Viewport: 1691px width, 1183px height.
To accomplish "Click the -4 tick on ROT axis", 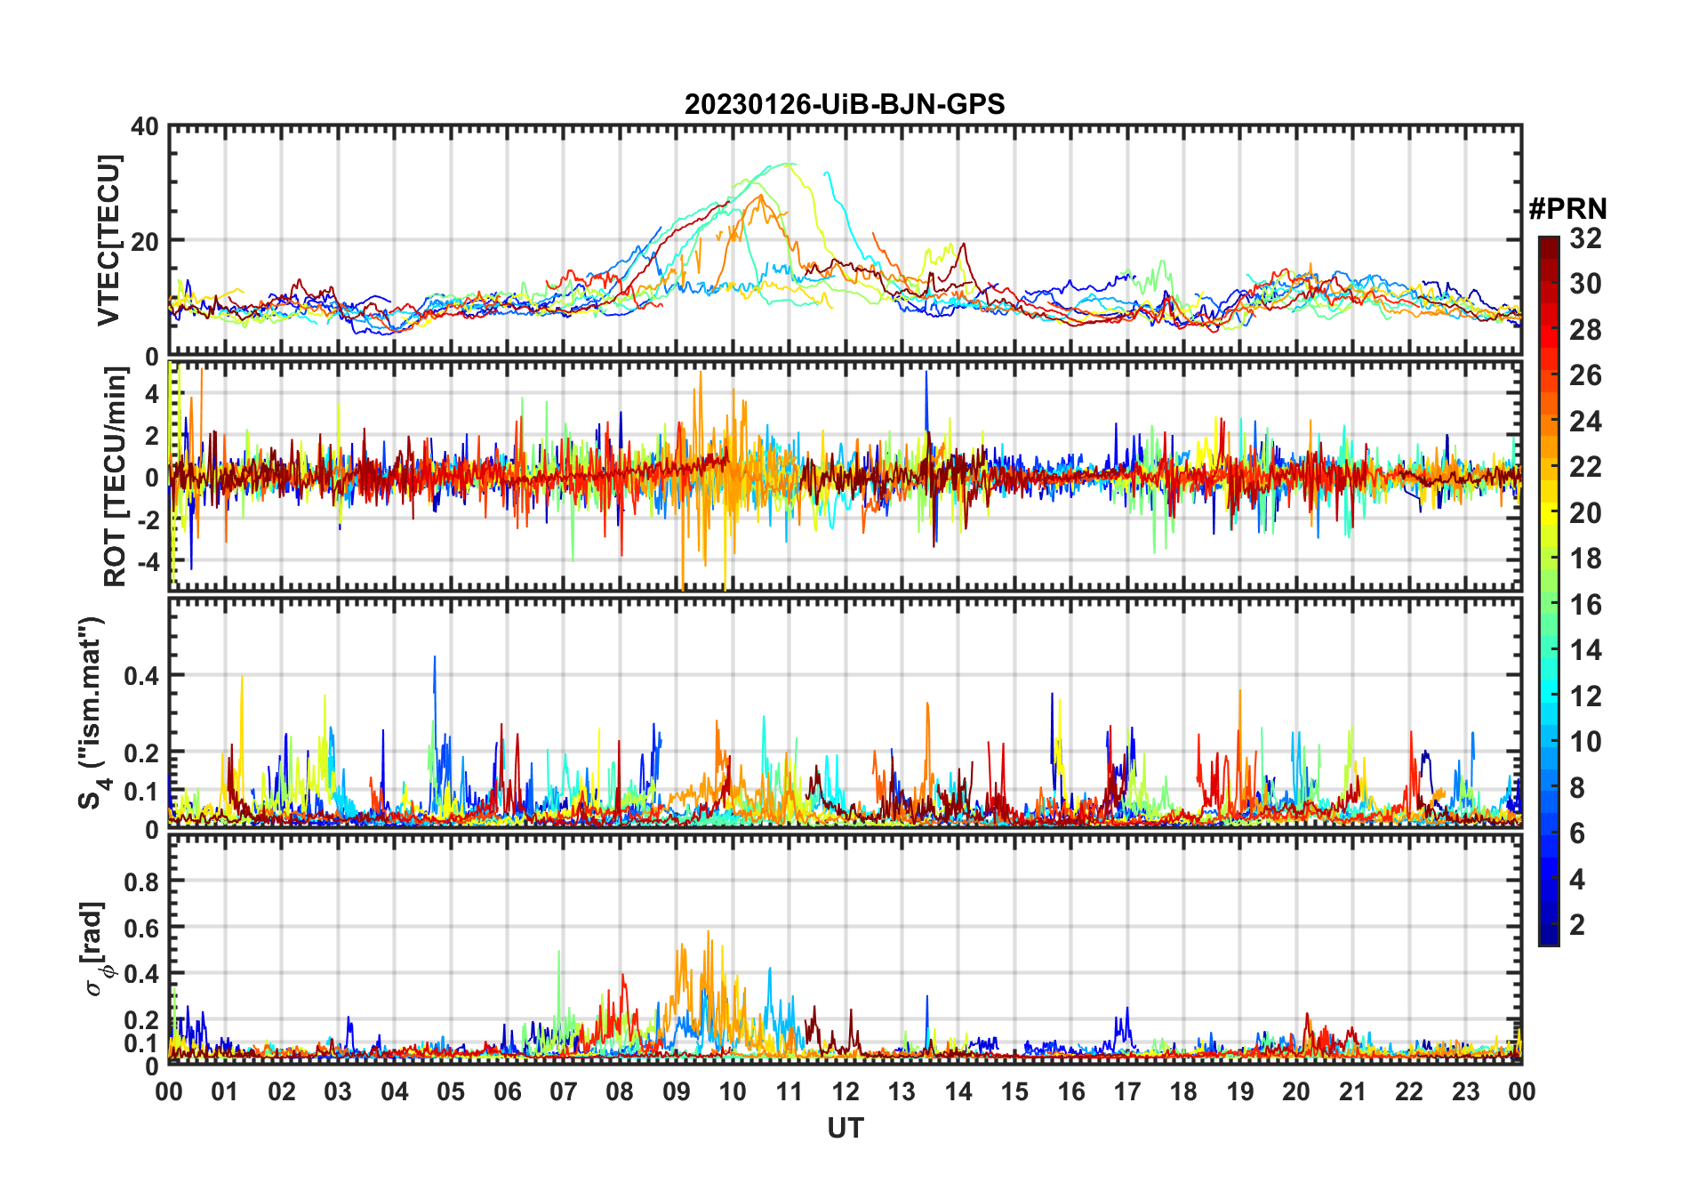I will click(144, 562).
